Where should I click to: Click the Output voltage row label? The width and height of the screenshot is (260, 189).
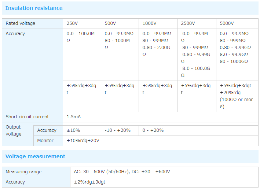pyautogui.click(x=14, y=130)
